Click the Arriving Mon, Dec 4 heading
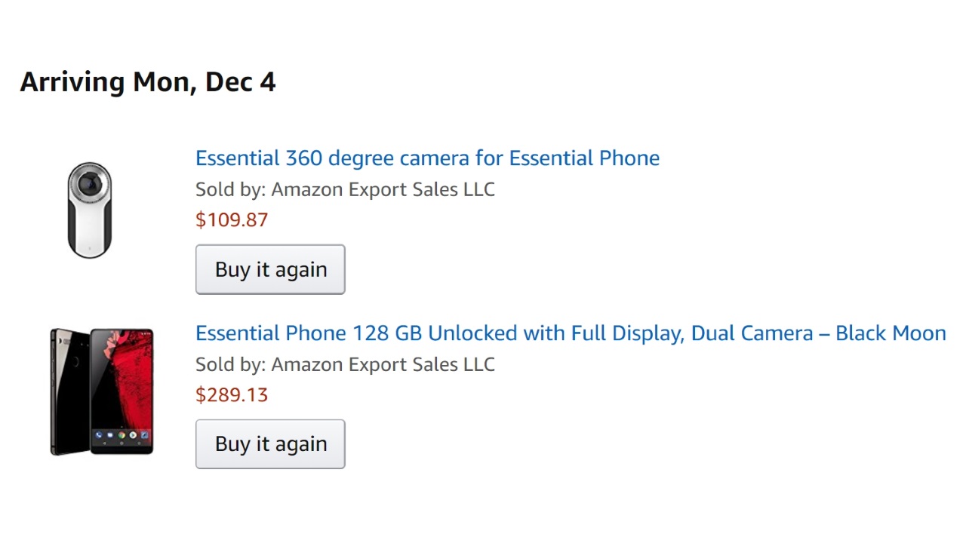 148,81
